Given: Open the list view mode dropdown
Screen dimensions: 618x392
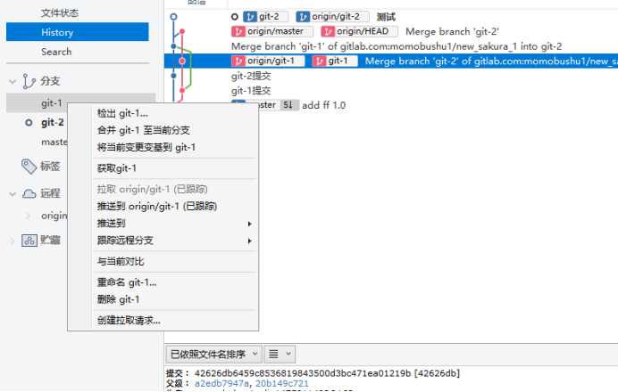Looking at the screenshot, I should 280,355.
